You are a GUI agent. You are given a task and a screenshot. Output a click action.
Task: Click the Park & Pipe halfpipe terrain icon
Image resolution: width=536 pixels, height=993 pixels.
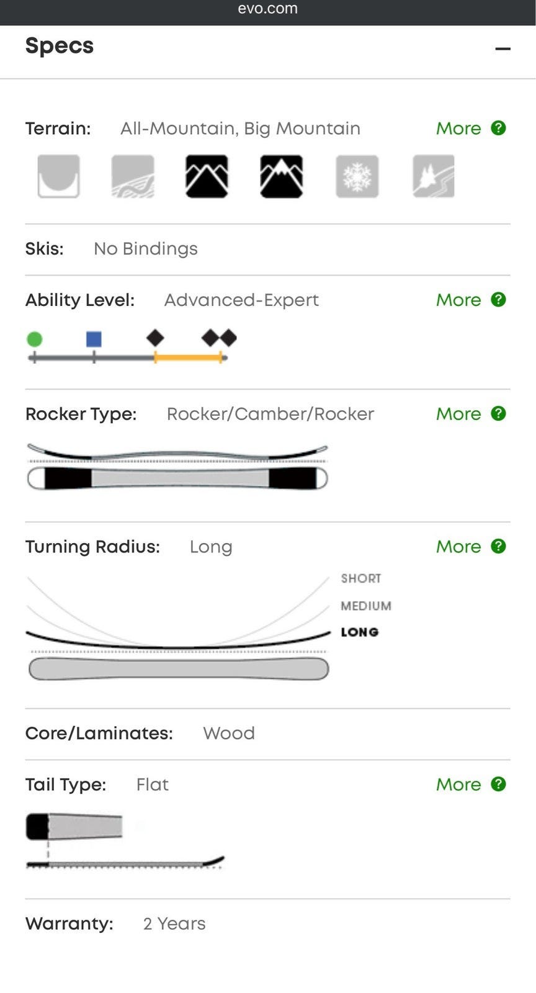click(x=58, y=176)
